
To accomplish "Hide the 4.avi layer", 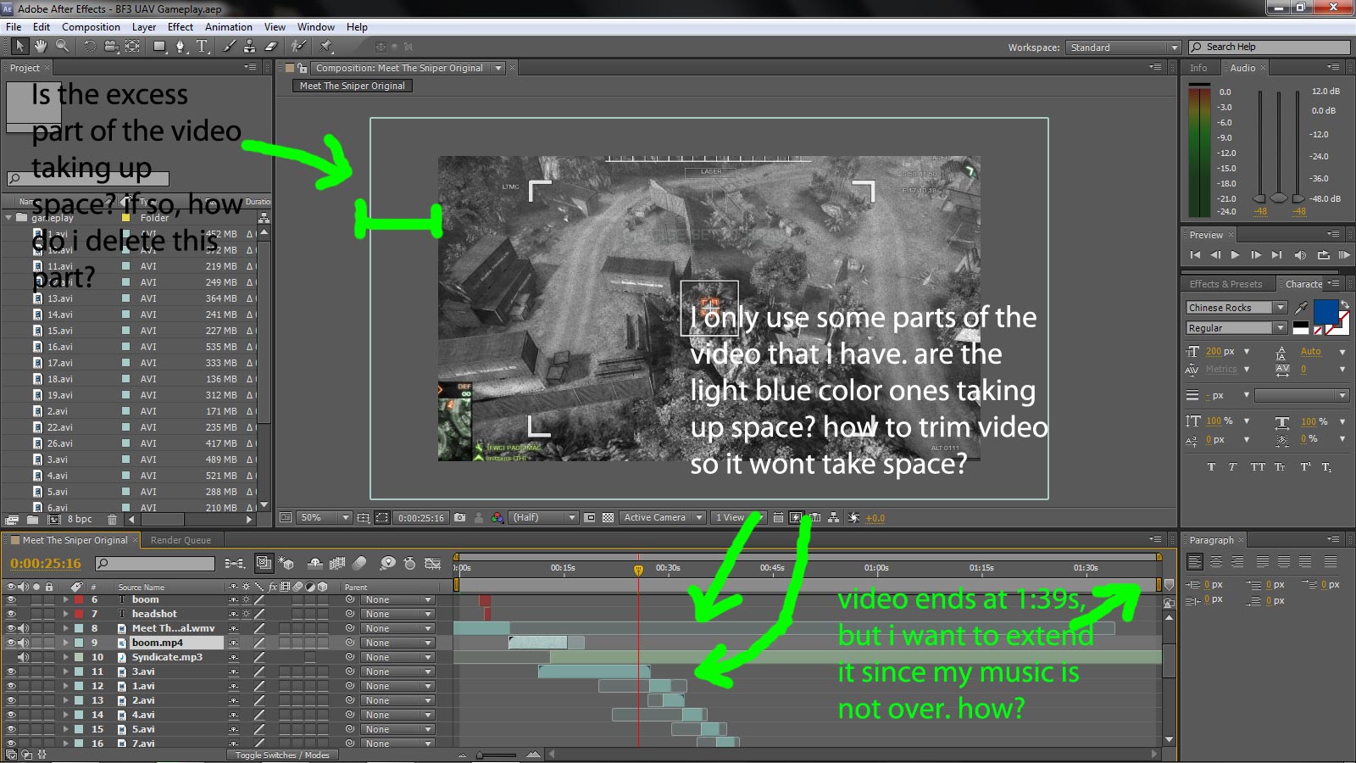I will (x=11, y=715).
